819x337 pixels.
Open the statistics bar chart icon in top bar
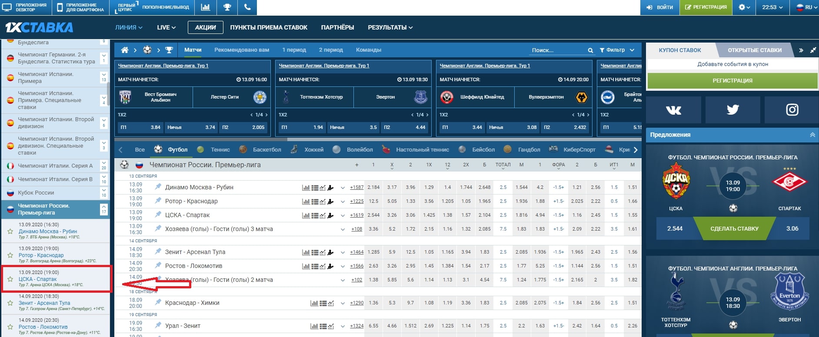point(205,7)
